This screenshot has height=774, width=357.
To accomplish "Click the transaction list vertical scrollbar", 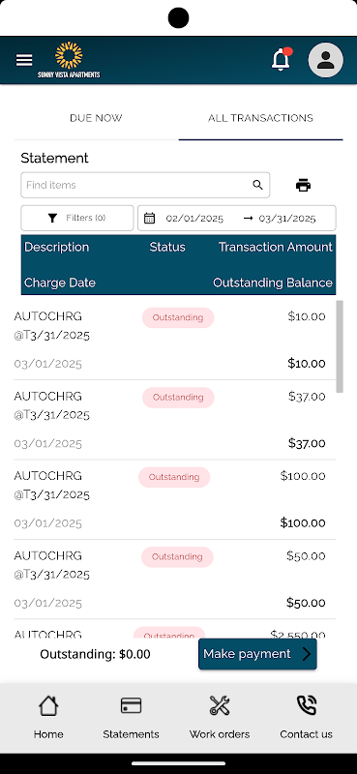I will click(x=340, y=346).
